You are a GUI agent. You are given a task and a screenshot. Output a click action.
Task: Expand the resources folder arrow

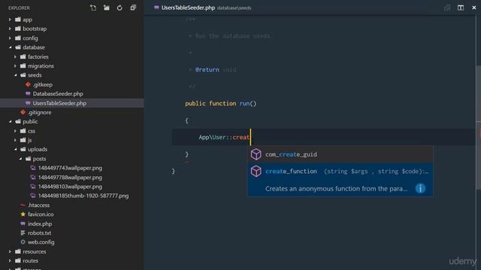tap(10, 251)
